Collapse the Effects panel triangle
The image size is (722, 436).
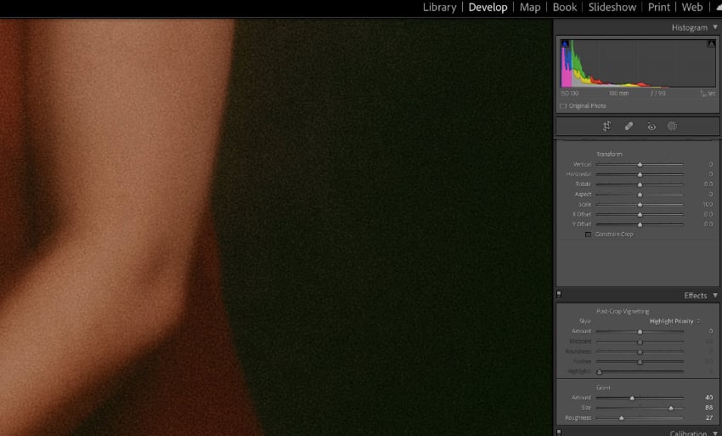pyautogui.click(x=715, y=295)
